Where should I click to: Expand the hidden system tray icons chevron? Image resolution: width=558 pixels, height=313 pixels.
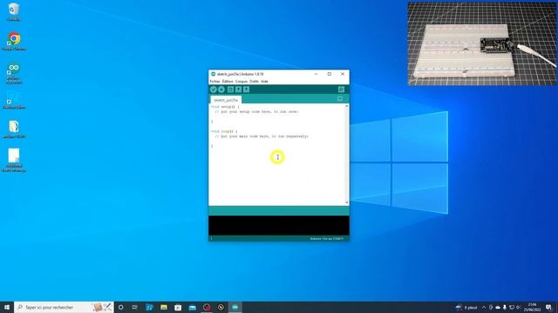[x=484, y=307]
